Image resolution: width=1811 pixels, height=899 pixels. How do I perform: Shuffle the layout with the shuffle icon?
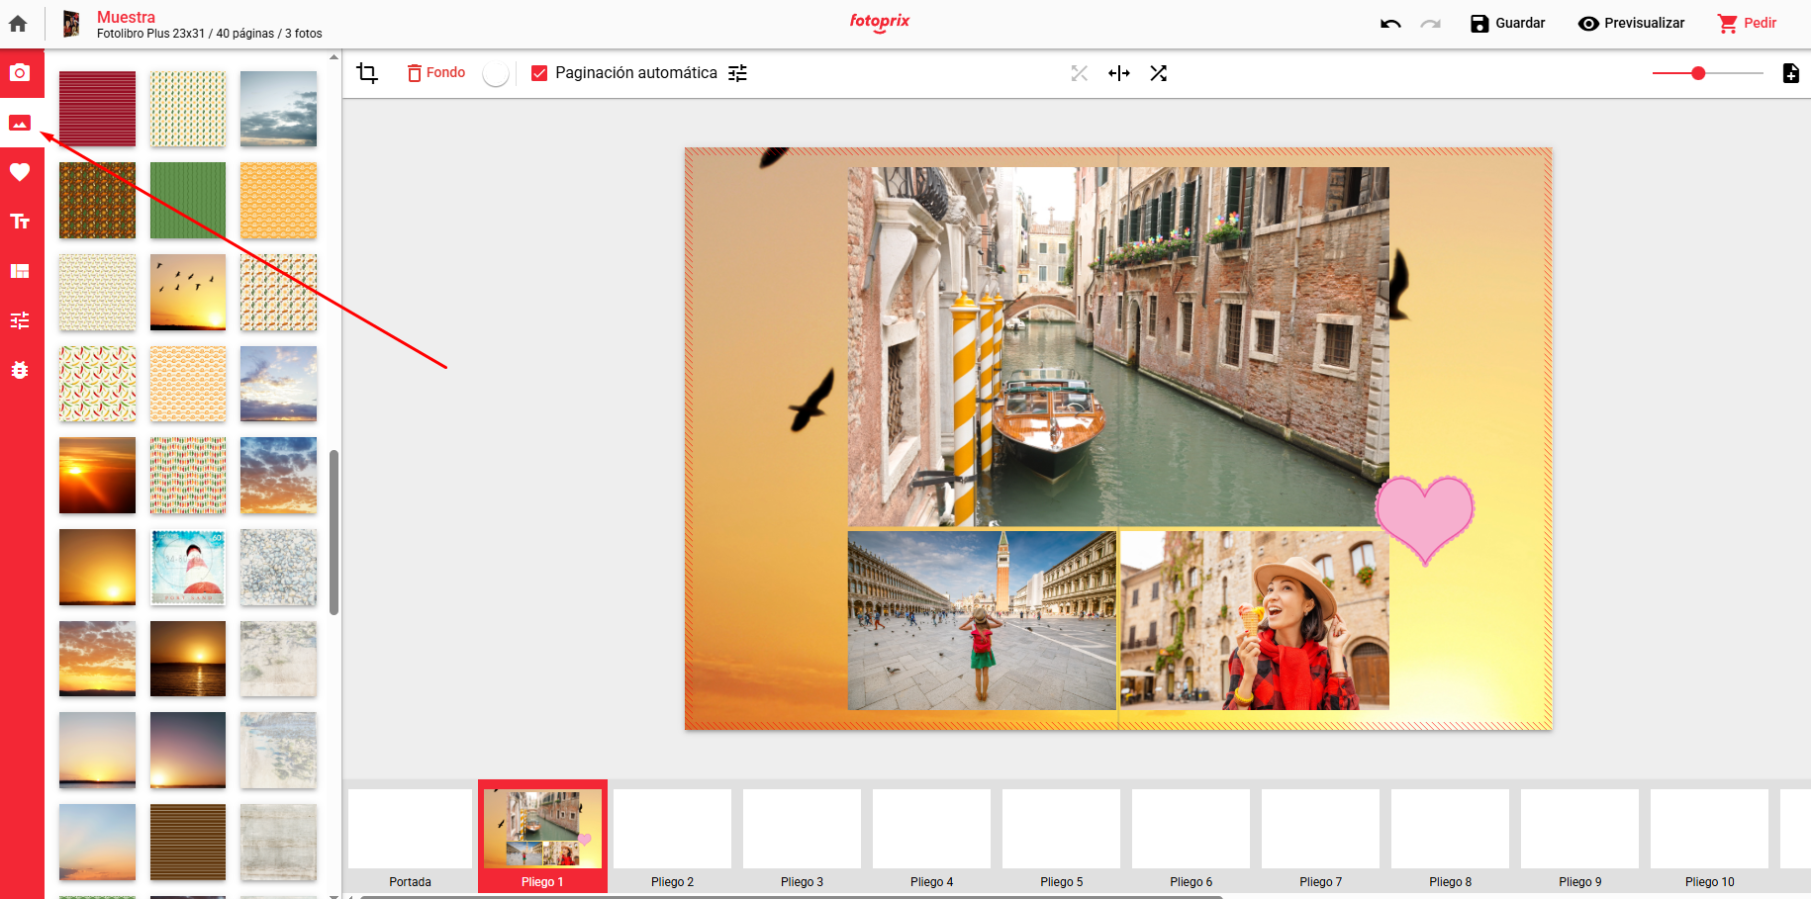click(x=1159, y=73)
